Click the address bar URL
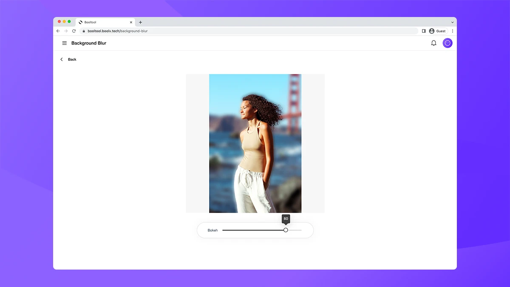This screenshot has width=510, height=287. (118, 31)
